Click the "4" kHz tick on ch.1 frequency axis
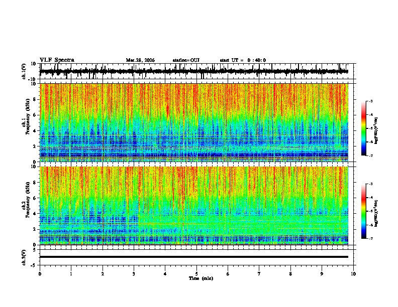This screenshot has height=307, width=398. [35, 131]
